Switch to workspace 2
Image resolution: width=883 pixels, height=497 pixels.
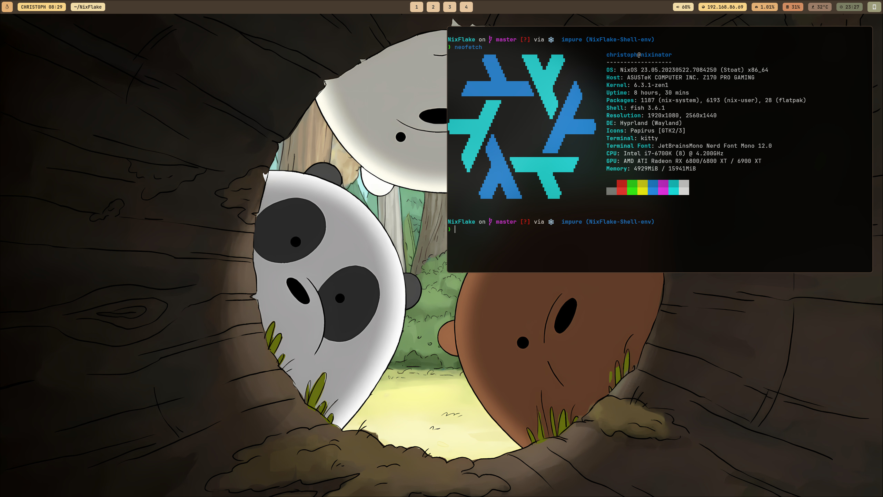click(x=433, y=7)
